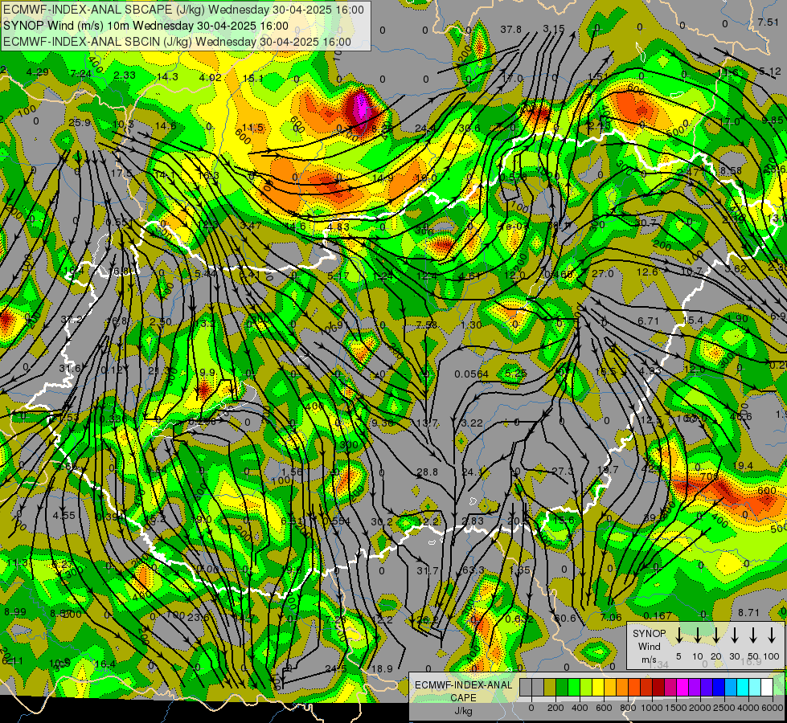This screenshot has width=787, height=723.
Task: Click the J/kg unit label in legend
Action: (463, 710)
